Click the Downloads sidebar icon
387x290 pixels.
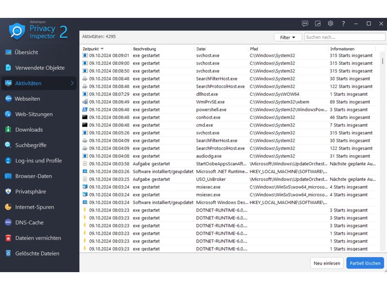pos(8,130)
